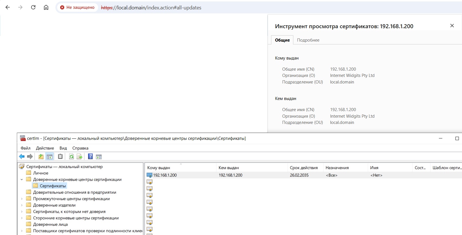Image resolution: width=462 pixels, height=235 pixels.
Task: Select the 'Доверенные лица' folder
Action: point(50,224)
